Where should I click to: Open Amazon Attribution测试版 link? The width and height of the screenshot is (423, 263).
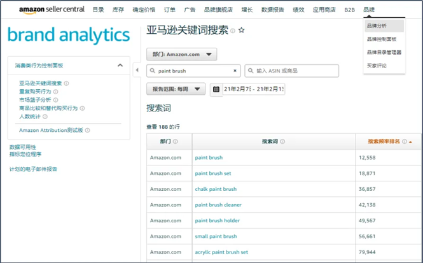(51, 131)
